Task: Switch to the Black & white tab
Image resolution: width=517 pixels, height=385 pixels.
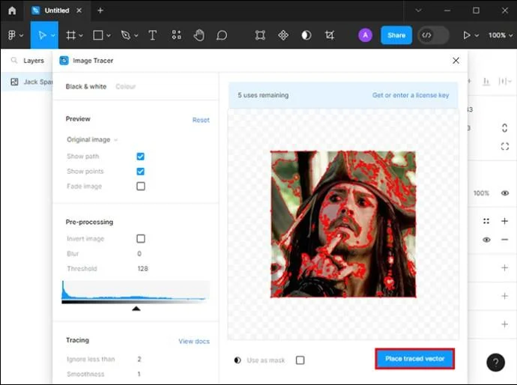Action: [x=85, y=86]
